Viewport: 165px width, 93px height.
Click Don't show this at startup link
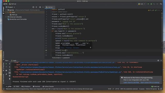tap(150, 82)
